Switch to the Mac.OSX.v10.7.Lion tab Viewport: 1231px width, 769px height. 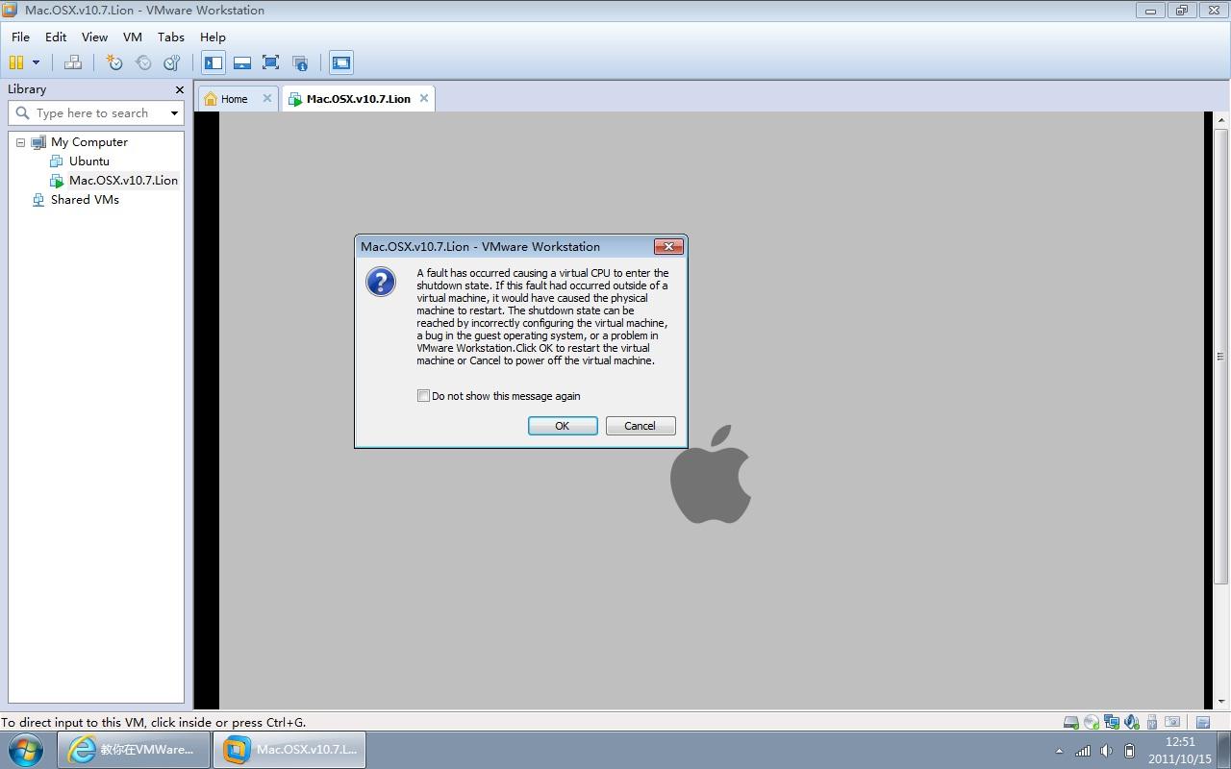click(x=358, y=99)
